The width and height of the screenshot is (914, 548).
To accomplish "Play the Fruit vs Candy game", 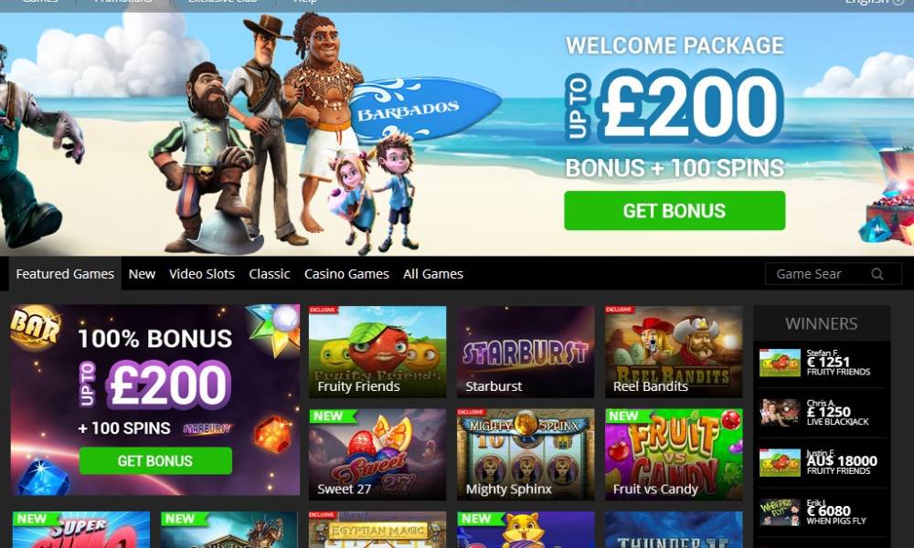I will [x=674, y=454].
